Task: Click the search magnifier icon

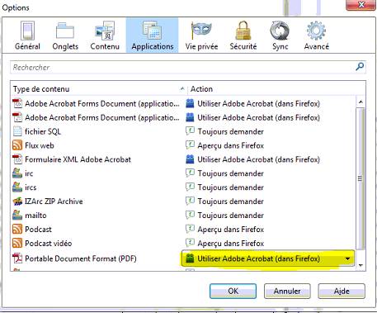Action: [x=360, y=67]
